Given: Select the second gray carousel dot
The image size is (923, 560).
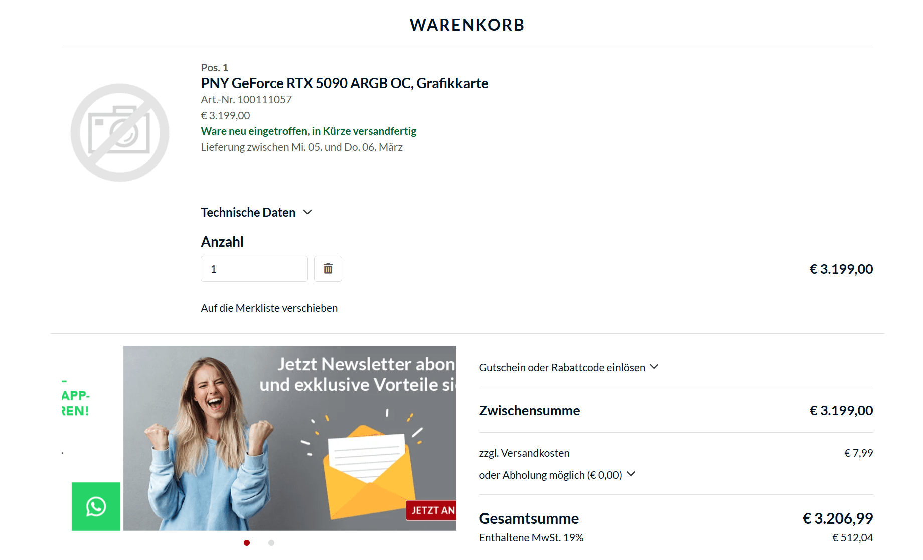Looking at the screenshot, I should [271, 543].
